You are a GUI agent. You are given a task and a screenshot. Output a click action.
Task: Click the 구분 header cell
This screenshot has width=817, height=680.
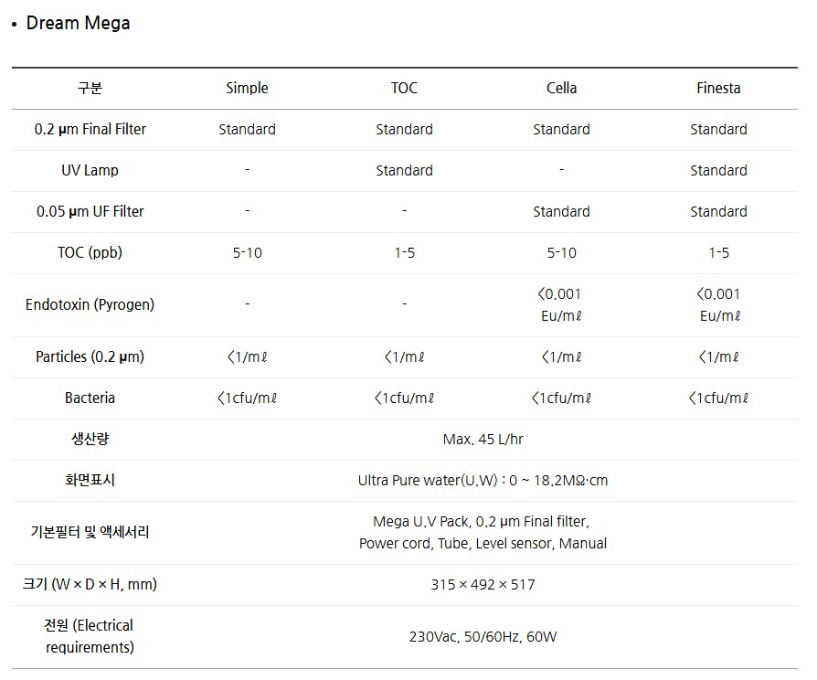coord(90,89)
